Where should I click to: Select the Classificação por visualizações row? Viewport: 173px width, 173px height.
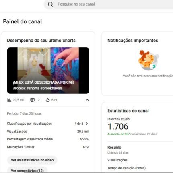click(48, 124)
